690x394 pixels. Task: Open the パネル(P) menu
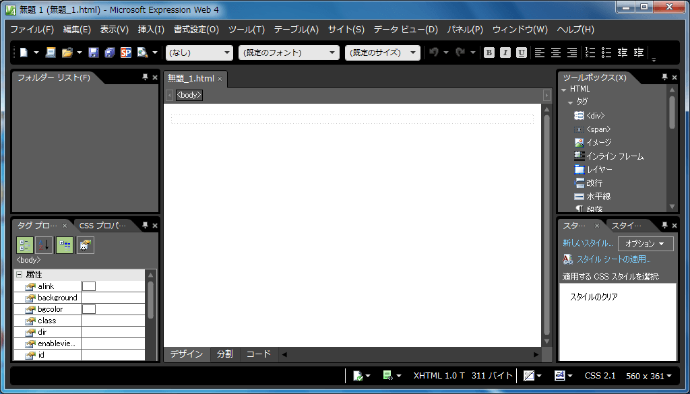point(465,30)
